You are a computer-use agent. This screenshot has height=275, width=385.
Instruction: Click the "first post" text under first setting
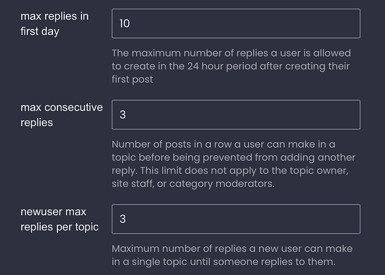[132, 79]
